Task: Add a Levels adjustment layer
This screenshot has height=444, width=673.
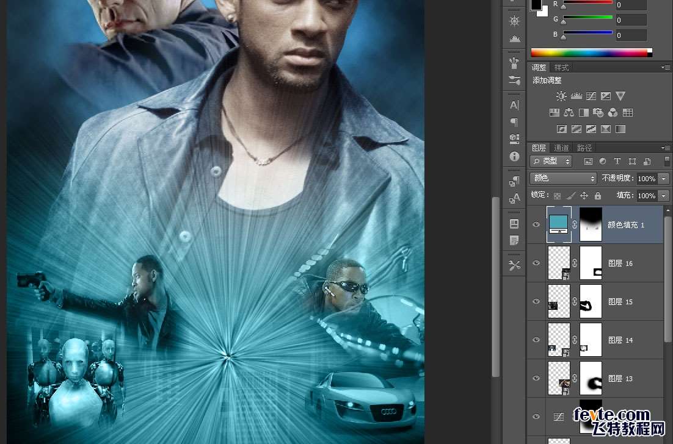Action: pyautogui.click(x=576, y=96)
